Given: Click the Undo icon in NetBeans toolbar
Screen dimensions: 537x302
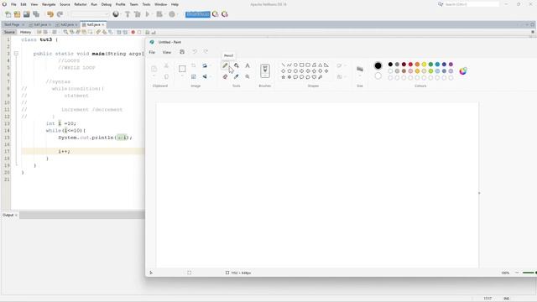Looking at the screenshot, I should 50,14.
